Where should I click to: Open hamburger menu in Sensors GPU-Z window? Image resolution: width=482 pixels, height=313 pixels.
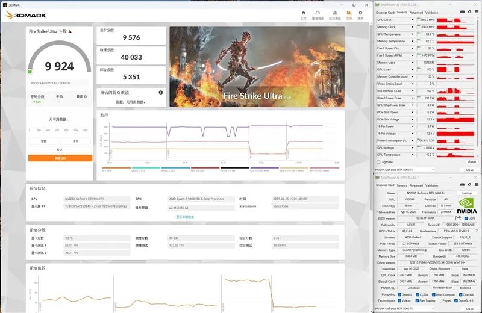477,12
